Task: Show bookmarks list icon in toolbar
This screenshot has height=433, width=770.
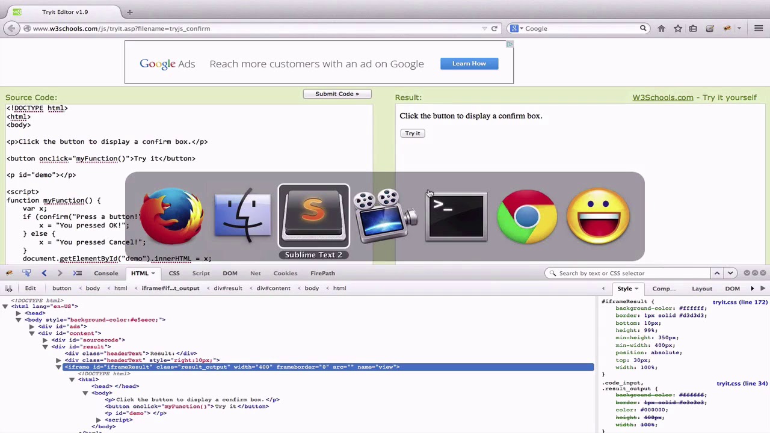Action: click(693, 28)
